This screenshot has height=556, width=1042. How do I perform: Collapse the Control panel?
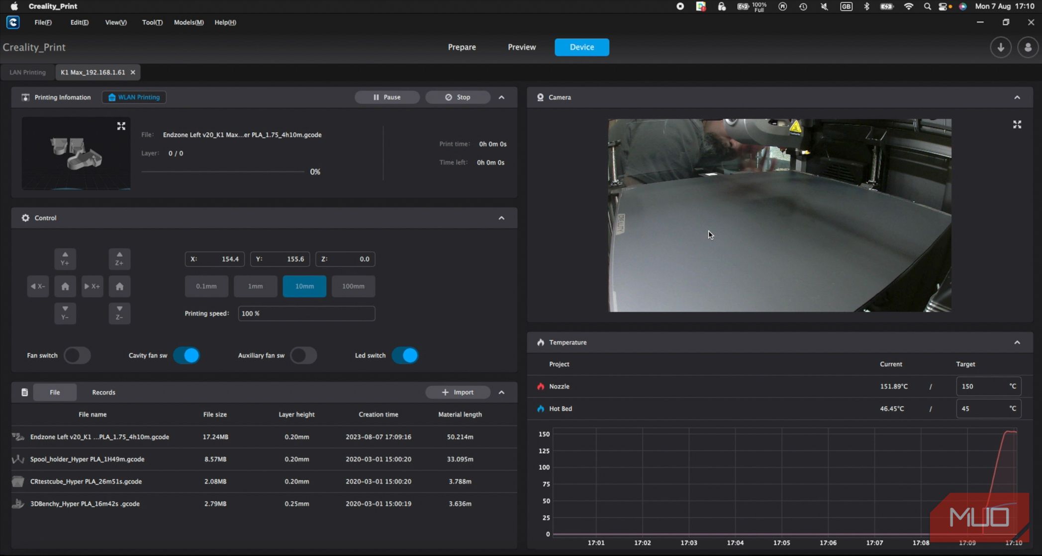point(501,218)
